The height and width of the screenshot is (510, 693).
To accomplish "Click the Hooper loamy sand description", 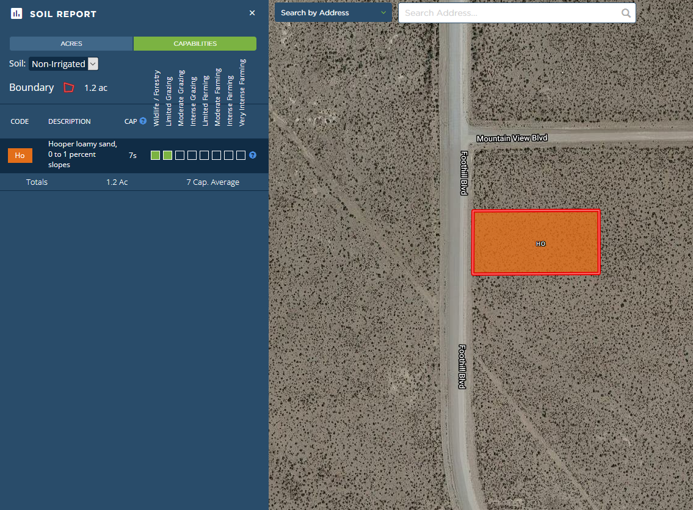I will (x=82, y=154).
